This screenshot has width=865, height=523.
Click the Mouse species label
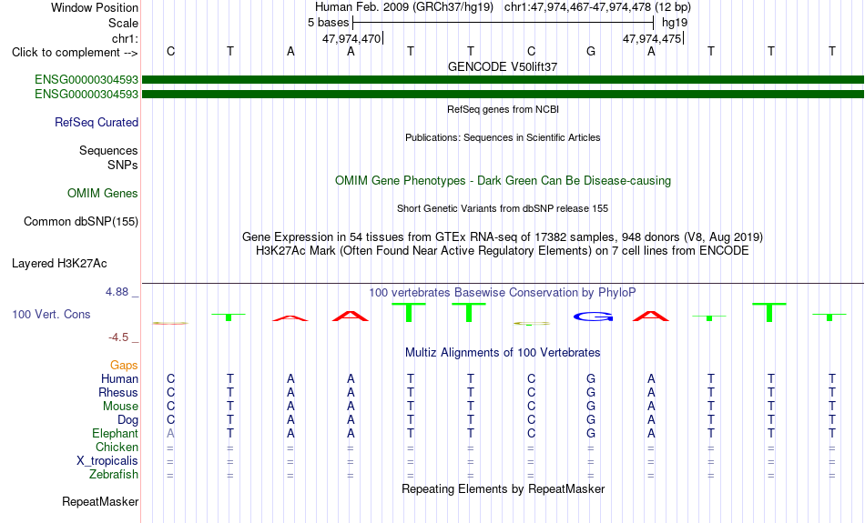tap(120, 407)
